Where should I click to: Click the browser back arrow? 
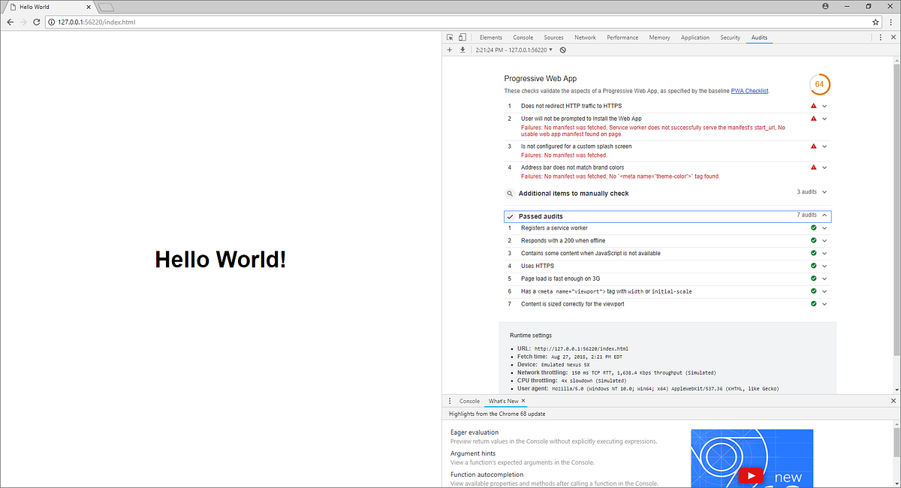tap(9, 22)
